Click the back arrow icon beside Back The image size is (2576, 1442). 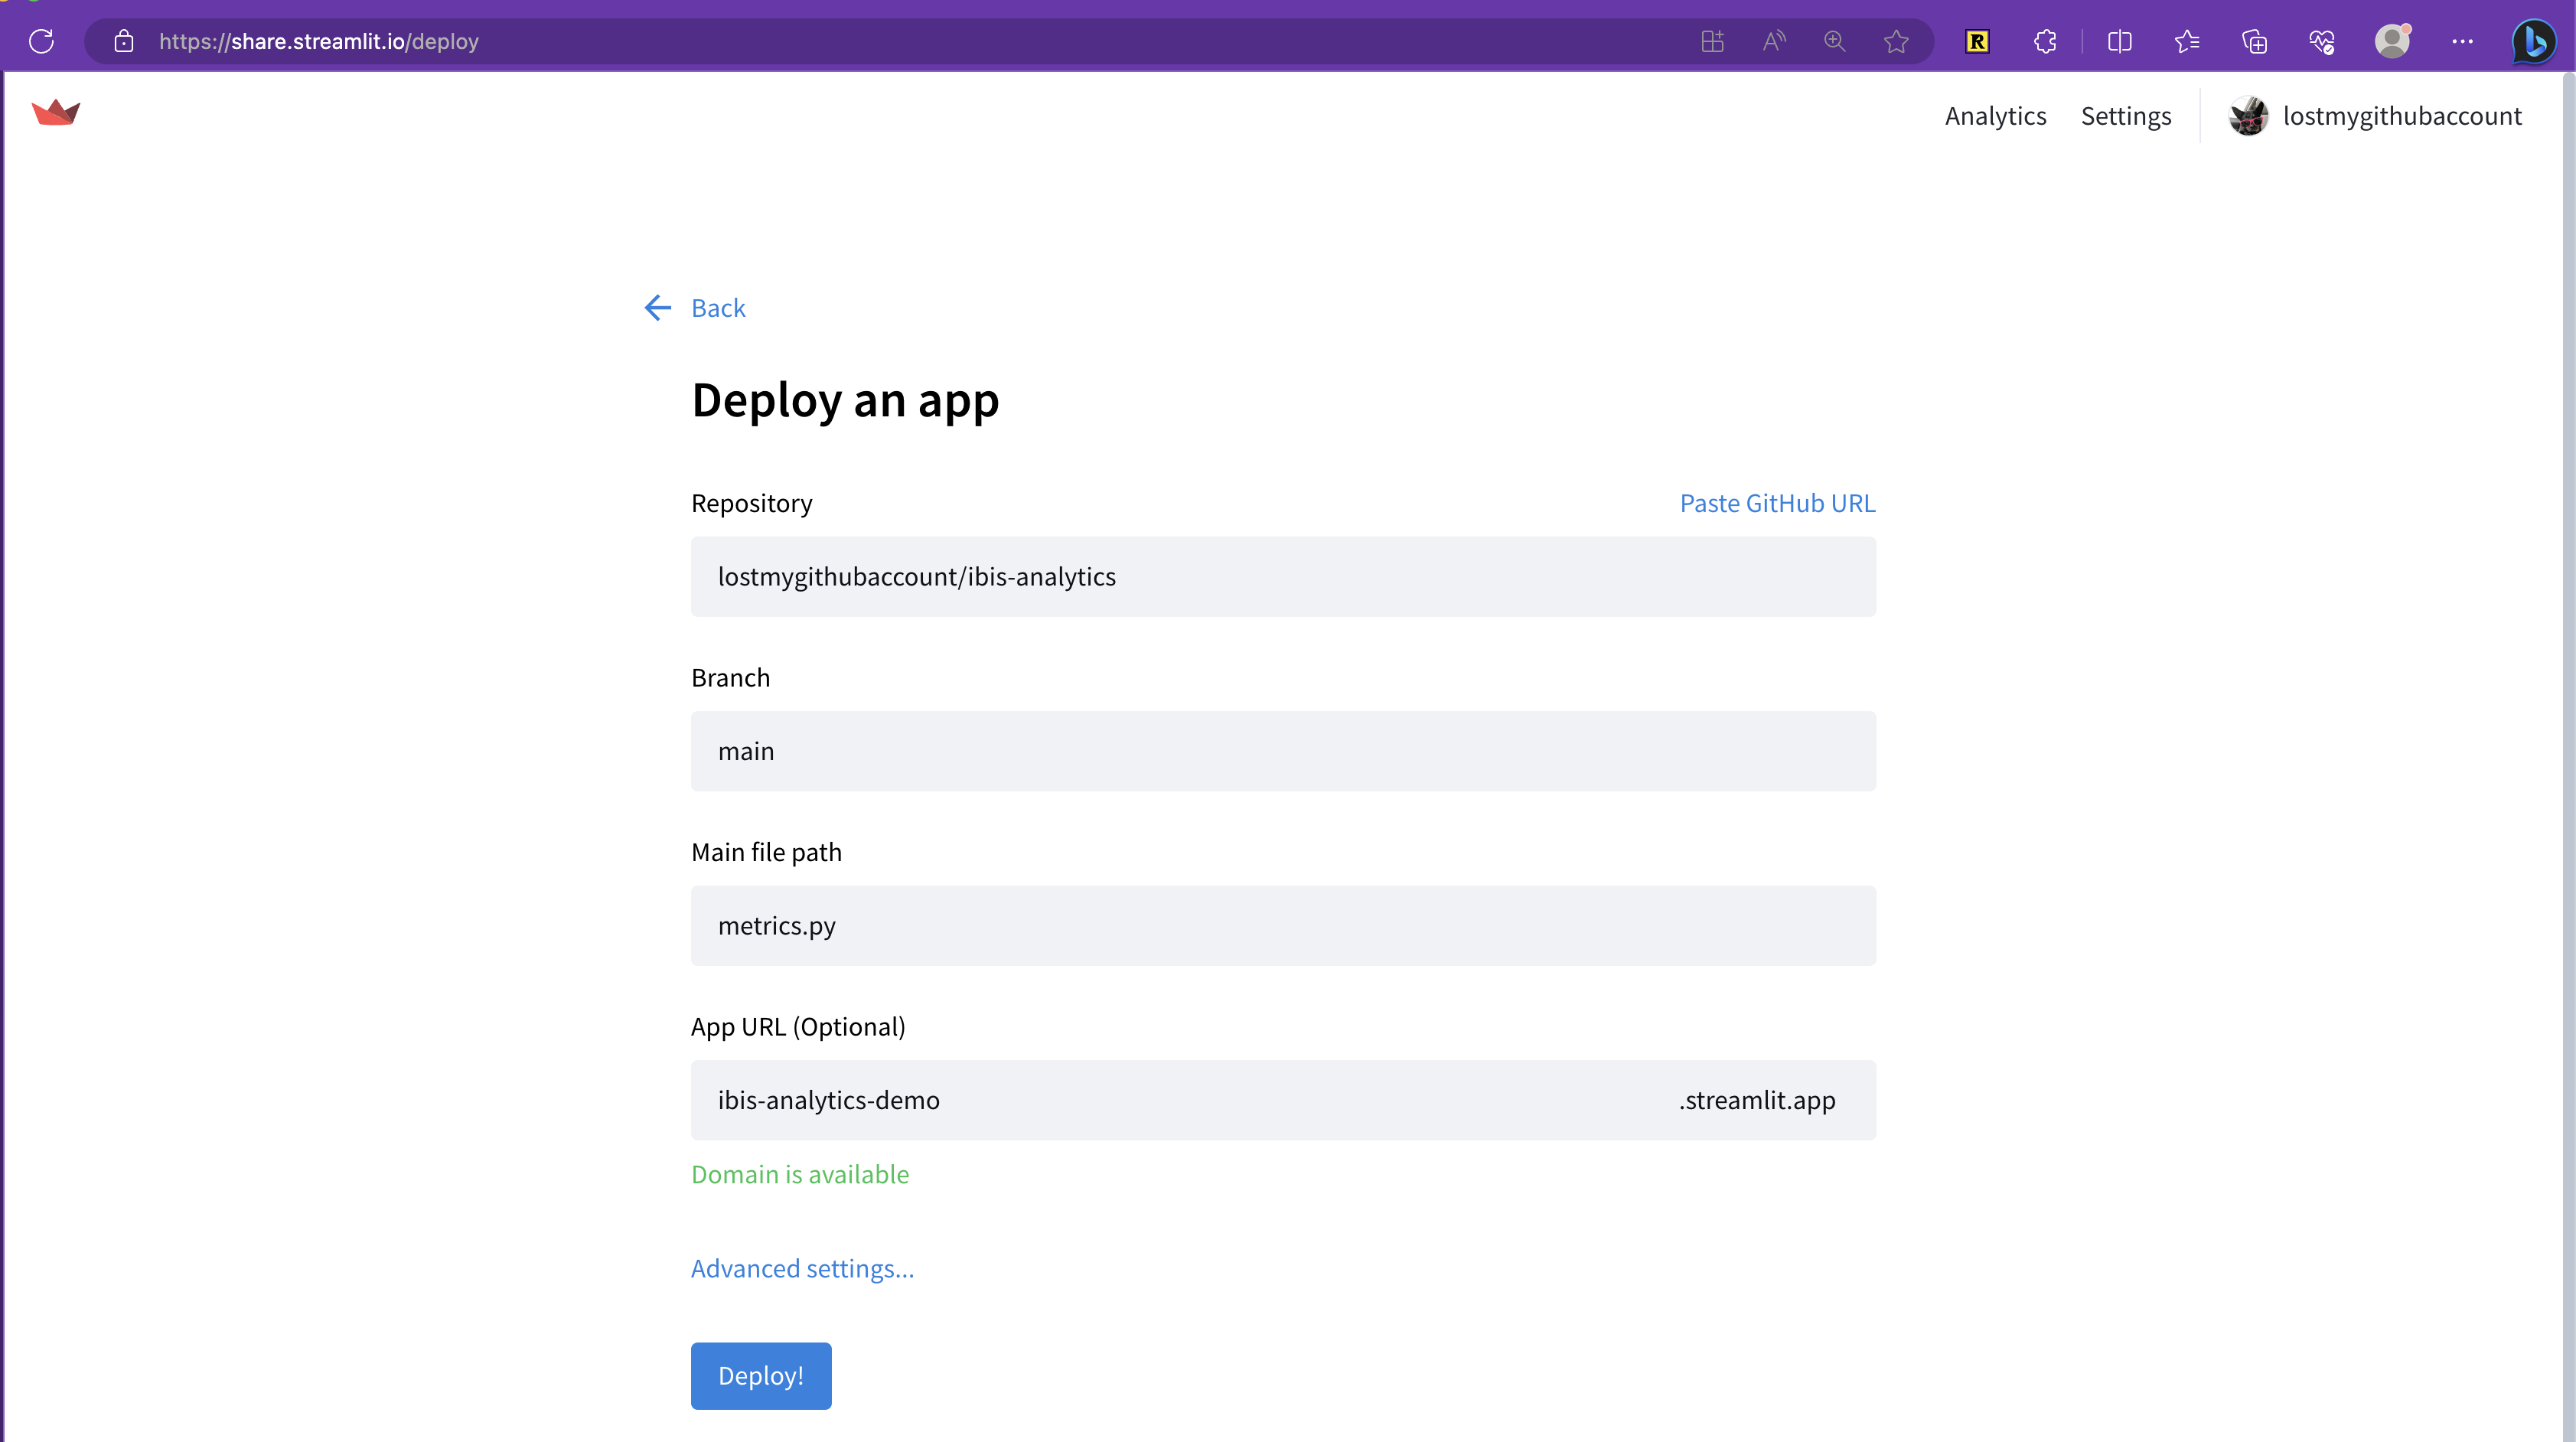[x=658, y=307]
